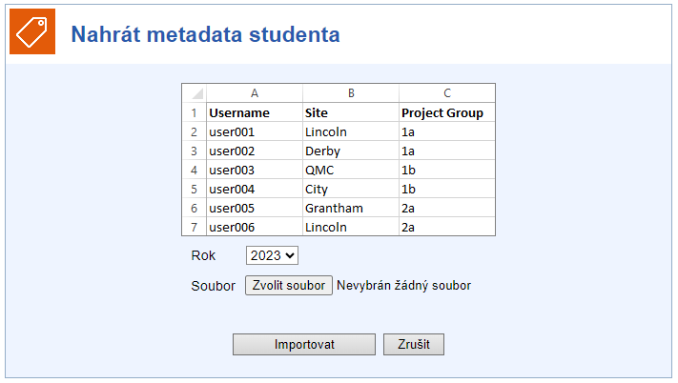The height and width of the screenshot is (383, 678).
Task: Select column A header in example table
Action: tap(255, 92)
